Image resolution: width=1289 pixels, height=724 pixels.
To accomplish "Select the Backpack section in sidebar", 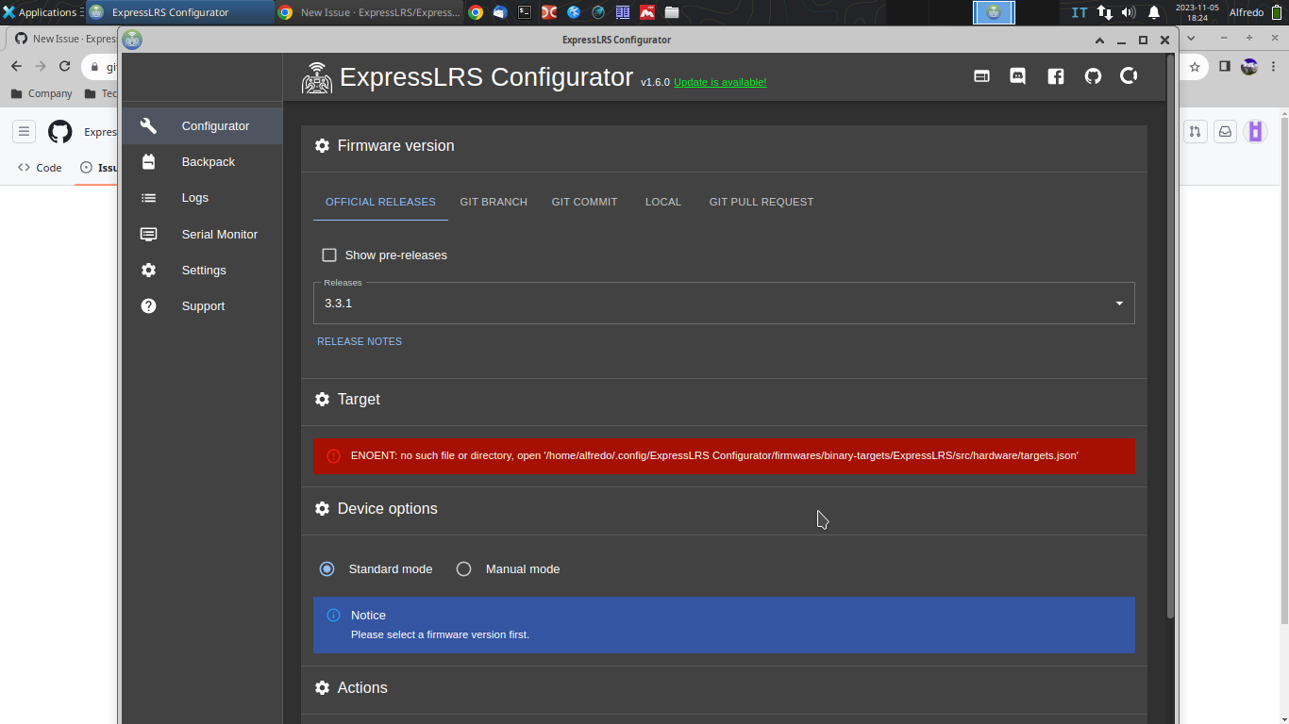I will (148, 161).
